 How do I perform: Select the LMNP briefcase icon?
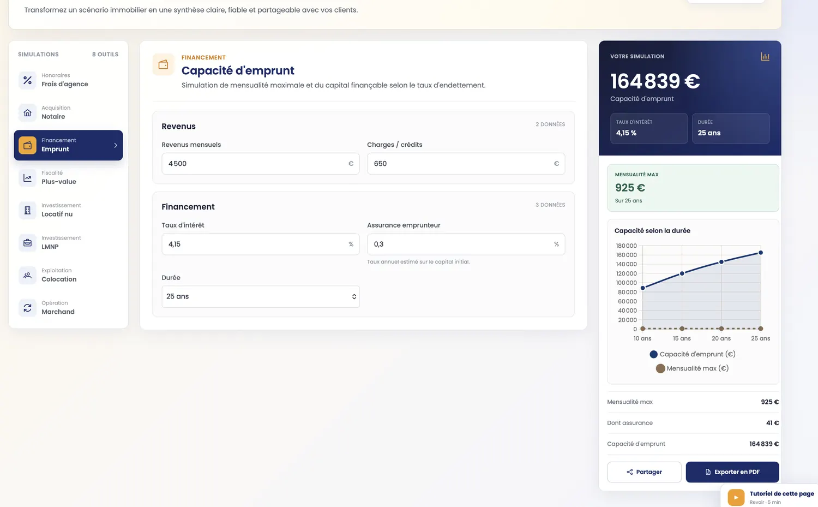27,243
